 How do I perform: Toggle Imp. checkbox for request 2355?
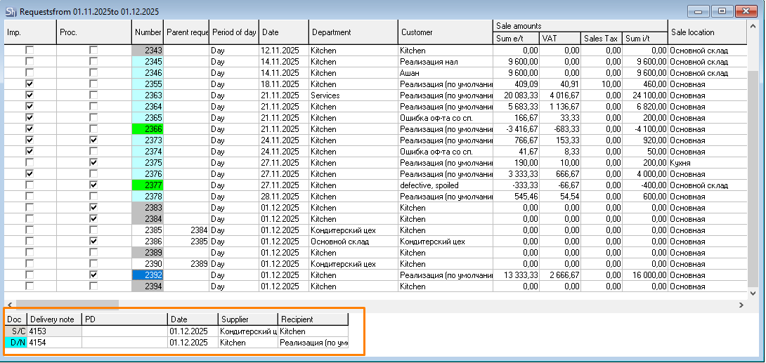point(30,84)
